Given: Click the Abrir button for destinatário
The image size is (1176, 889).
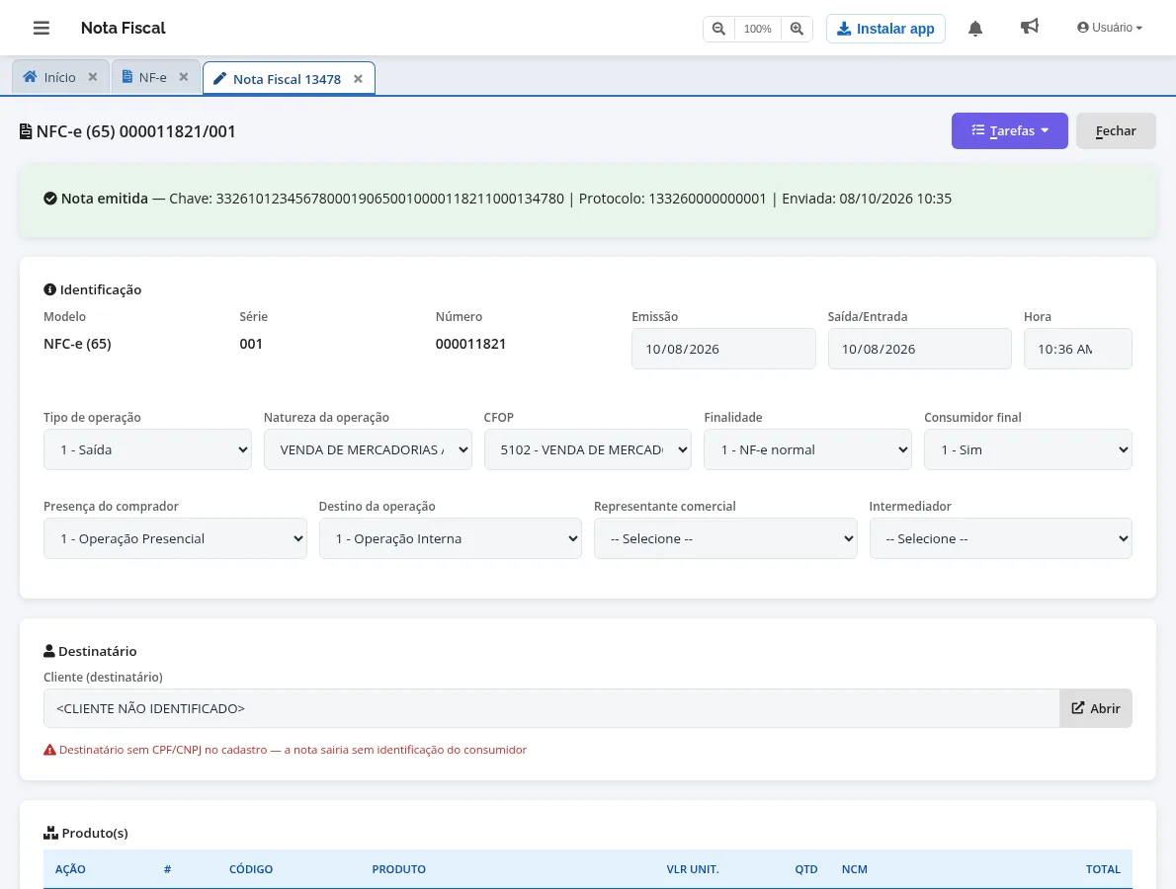Looking at the screenshot, I should (x=1096, y=708).
